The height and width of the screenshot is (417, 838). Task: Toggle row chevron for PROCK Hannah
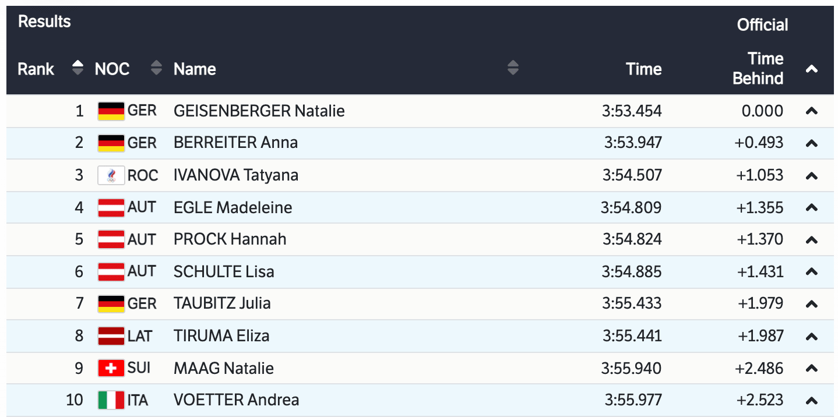tap(811, 239)
